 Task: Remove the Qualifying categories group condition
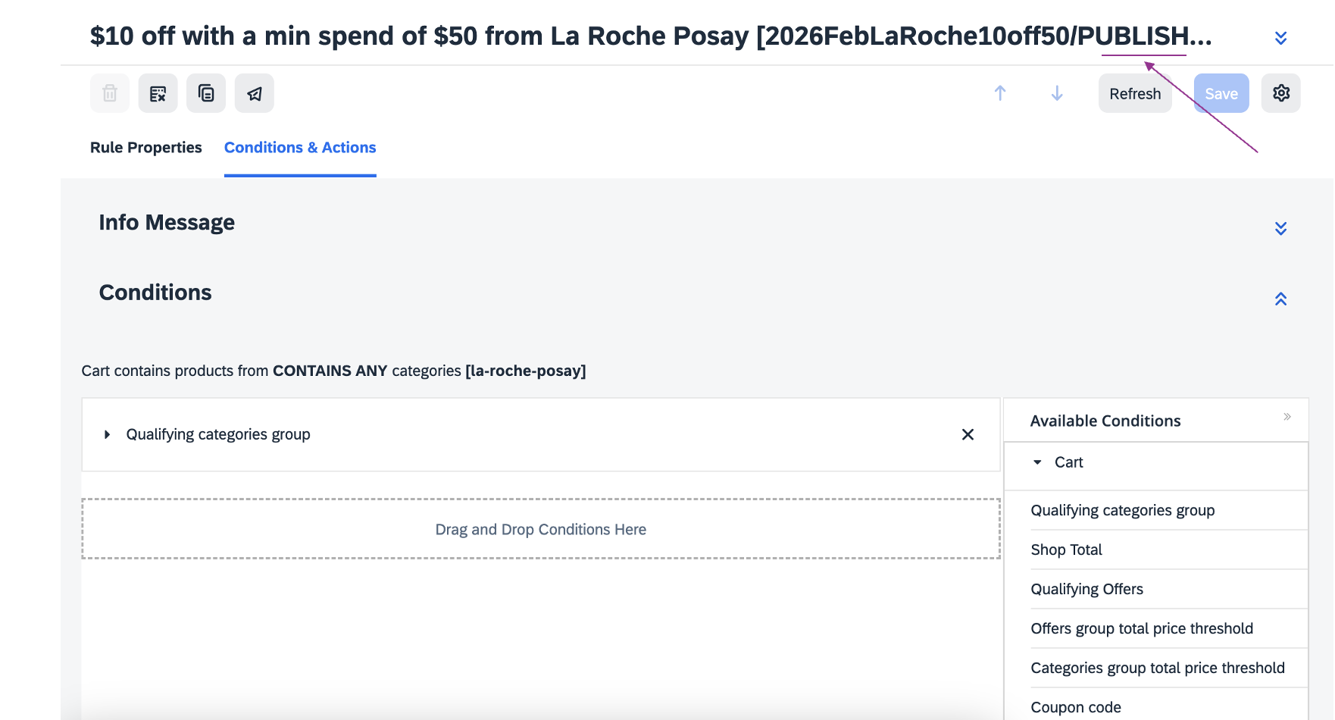click(x=968, y=434)
